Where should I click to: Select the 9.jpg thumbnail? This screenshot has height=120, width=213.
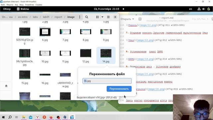(x=106, y=32)
